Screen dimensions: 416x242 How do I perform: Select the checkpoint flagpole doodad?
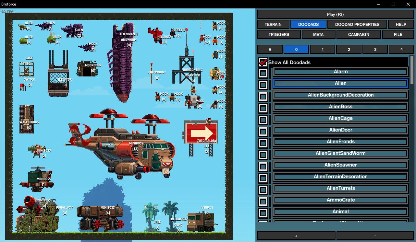pyautogui.click(x=151, y=73)
